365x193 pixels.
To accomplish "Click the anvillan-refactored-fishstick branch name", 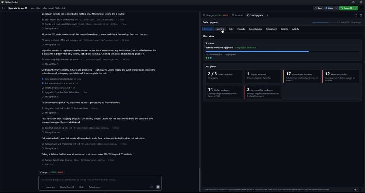I will pos(48,8).
